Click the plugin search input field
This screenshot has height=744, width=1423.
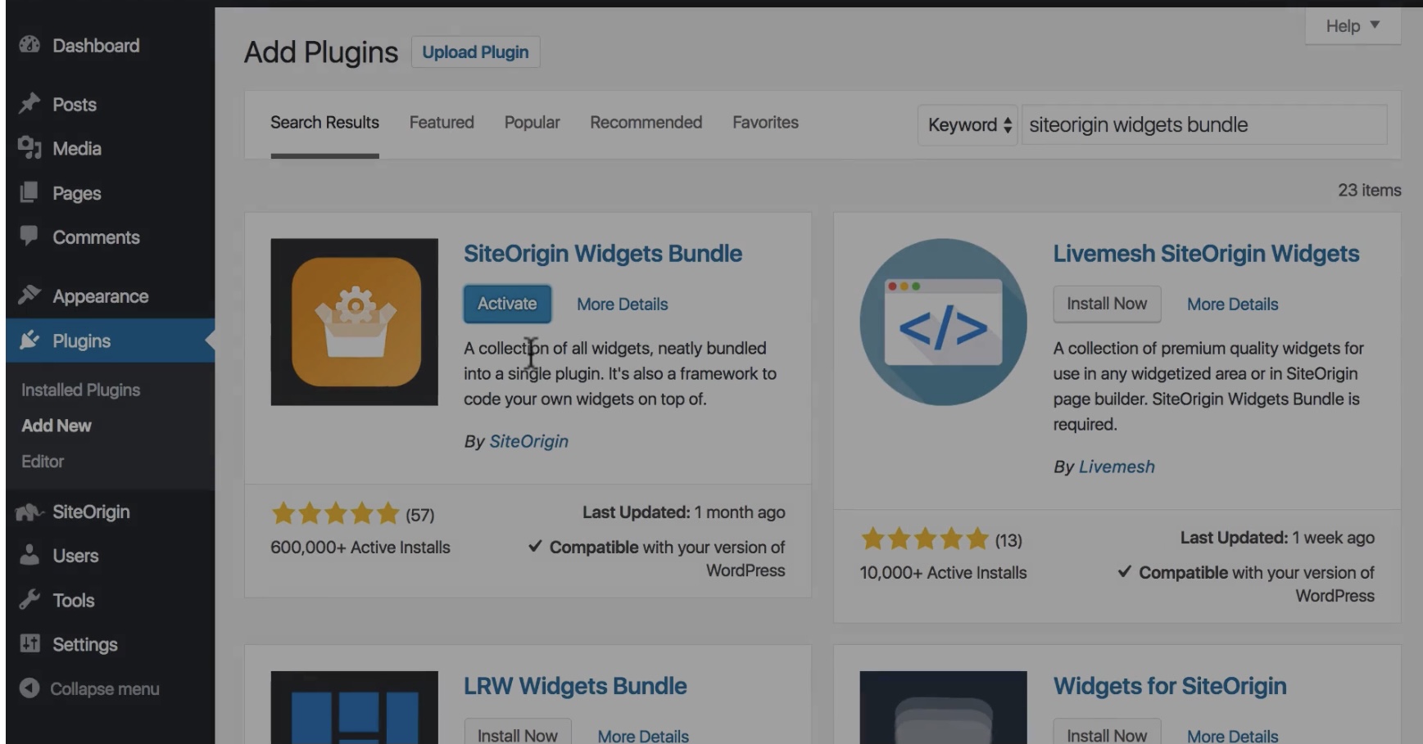[x=1204, y=125]
